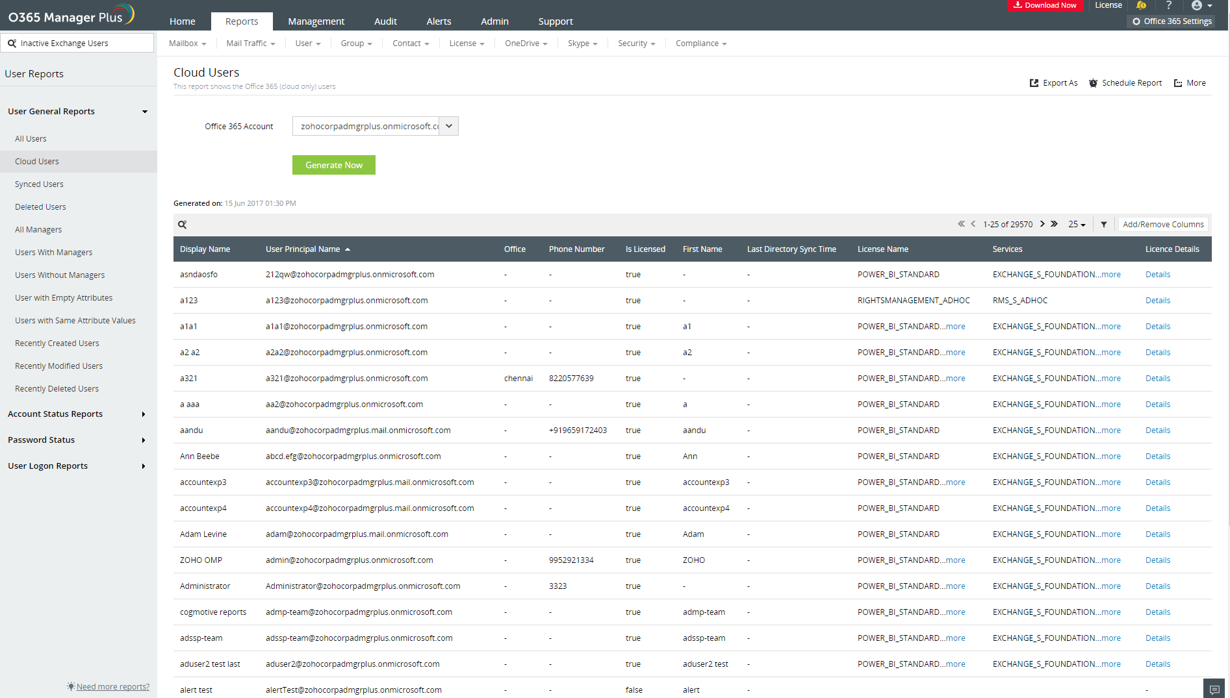Image resolution: width=1230 pixels, height=698 pixels.
Task: Go to the next results page
Action: 1042,224
